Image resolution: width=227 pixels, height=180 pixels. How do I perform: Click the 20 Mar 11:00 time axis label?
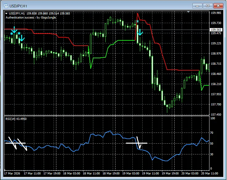[x=210, y=174]
